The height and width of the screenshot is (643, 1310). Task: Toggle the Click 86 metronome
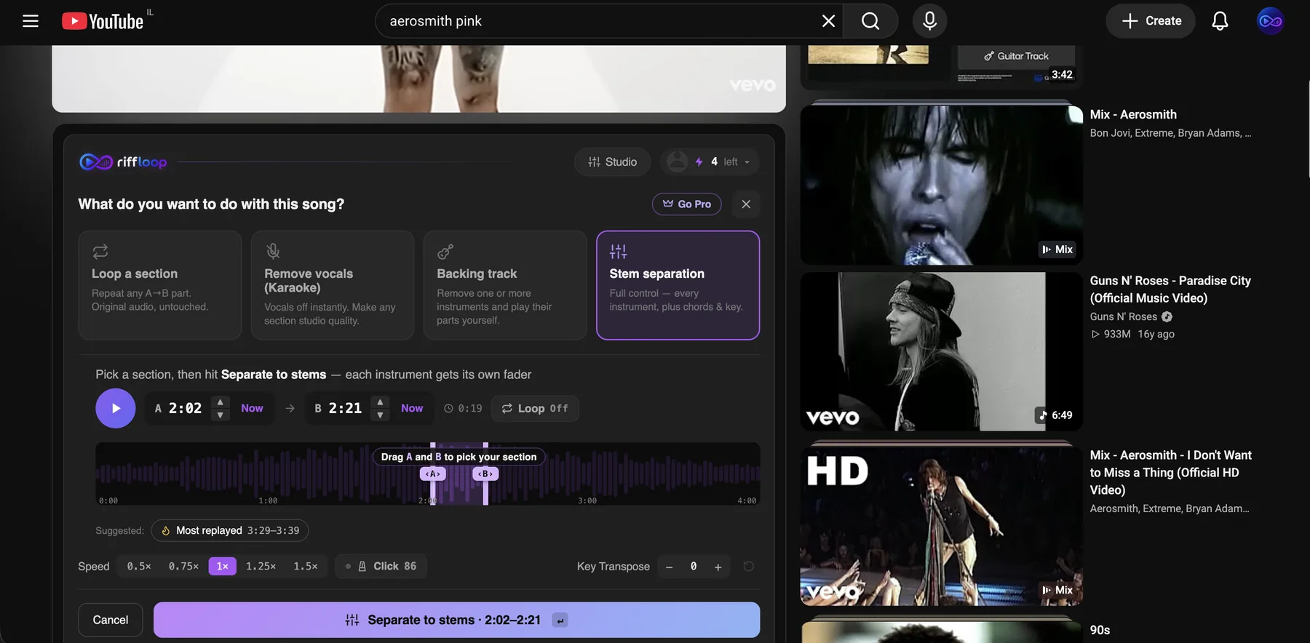pyautogui.click(x=381, y=566)
